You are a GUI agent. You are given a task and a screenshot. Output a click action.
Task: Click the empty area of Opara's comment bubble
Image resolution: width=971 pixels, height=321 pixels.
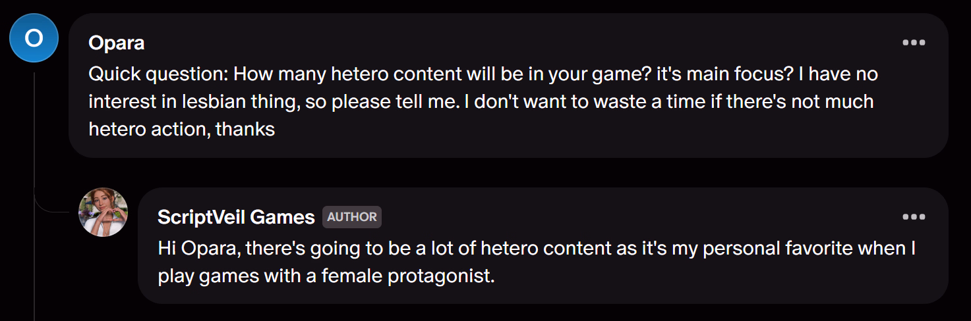pos(593,132)
